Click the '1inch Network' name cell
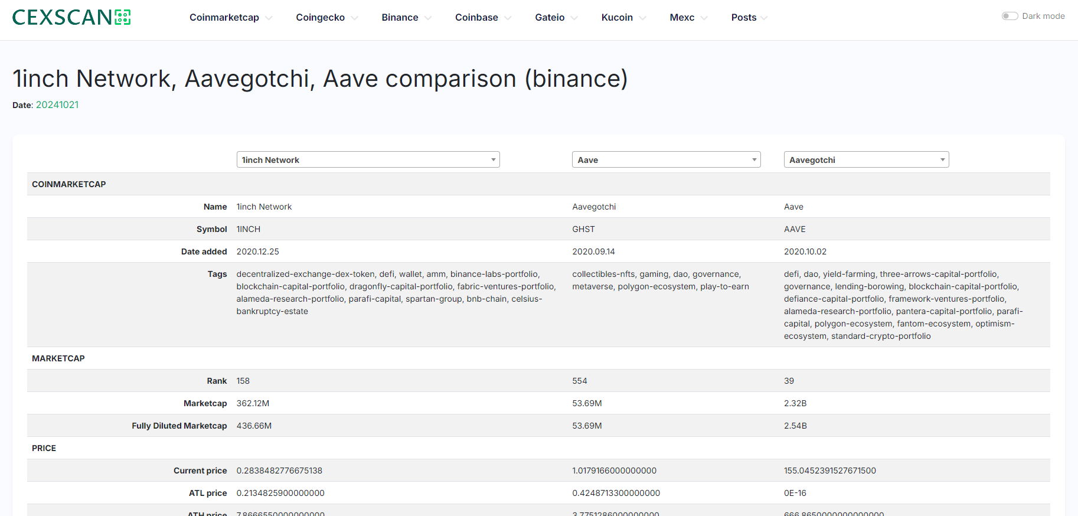This screenshot has width=1078, height=516. pyautogui.click(x=264, y=207)
